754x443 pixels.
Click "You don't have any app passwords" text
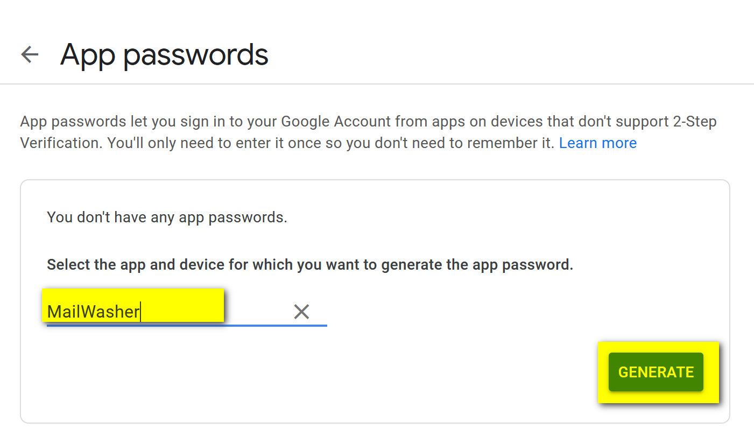167,217
